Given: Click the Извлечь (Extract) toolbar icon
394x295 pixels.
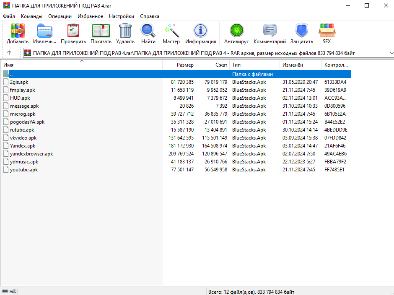Looking at the screenshot, I should tap(45, 31).
